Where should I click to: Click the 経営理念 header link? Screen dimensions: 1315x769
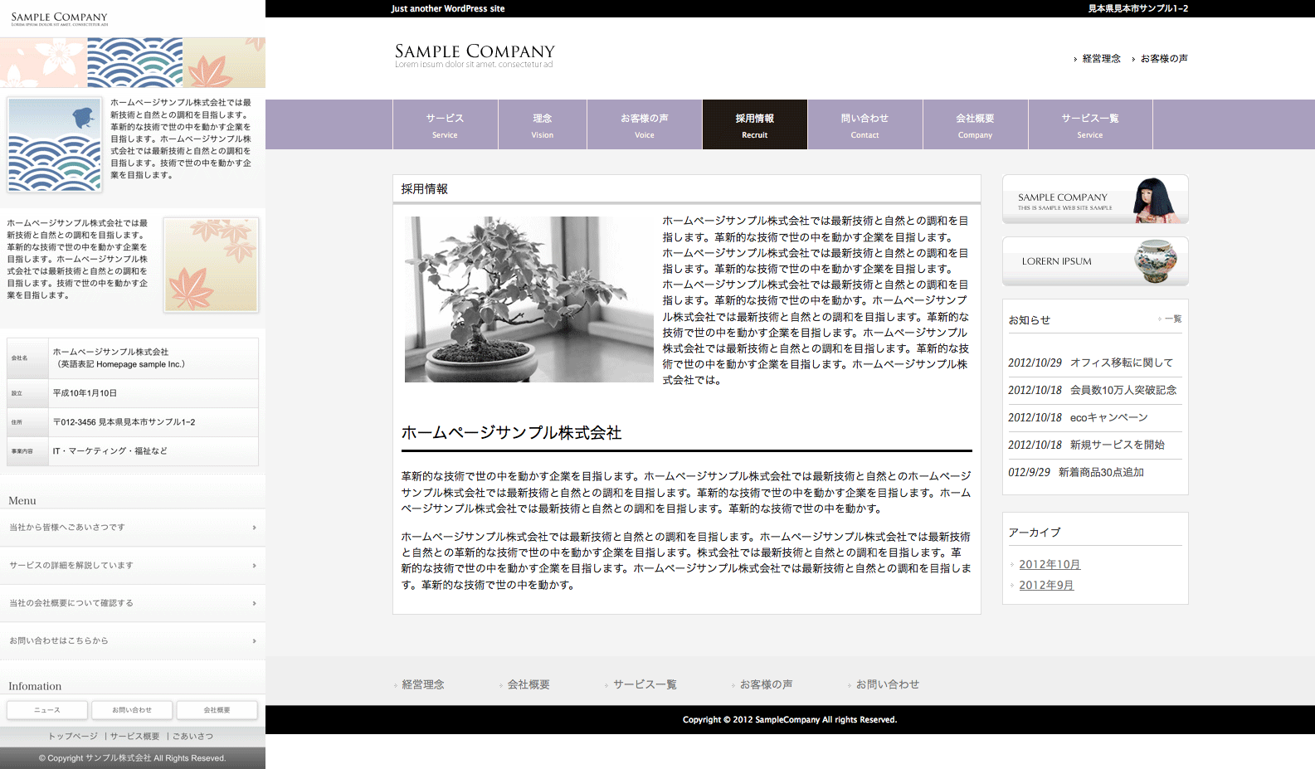[1101, 59]
